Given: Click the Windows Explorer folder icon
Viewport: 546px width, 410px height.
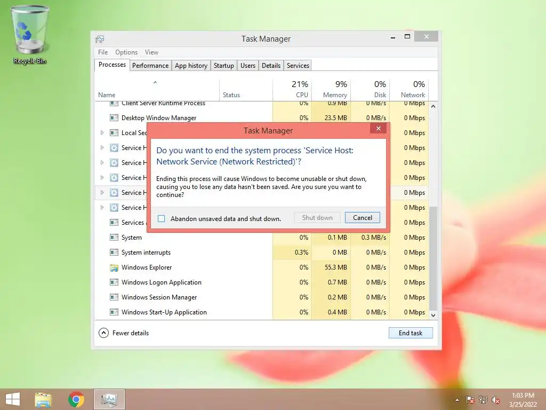Looking at the screenshot, I should pos(114,267).
